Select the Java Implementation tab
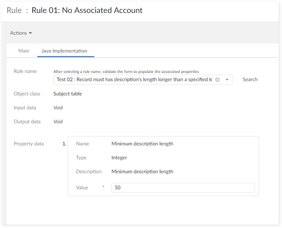Viewport: 282px width, 228px height. coord(64,51)
